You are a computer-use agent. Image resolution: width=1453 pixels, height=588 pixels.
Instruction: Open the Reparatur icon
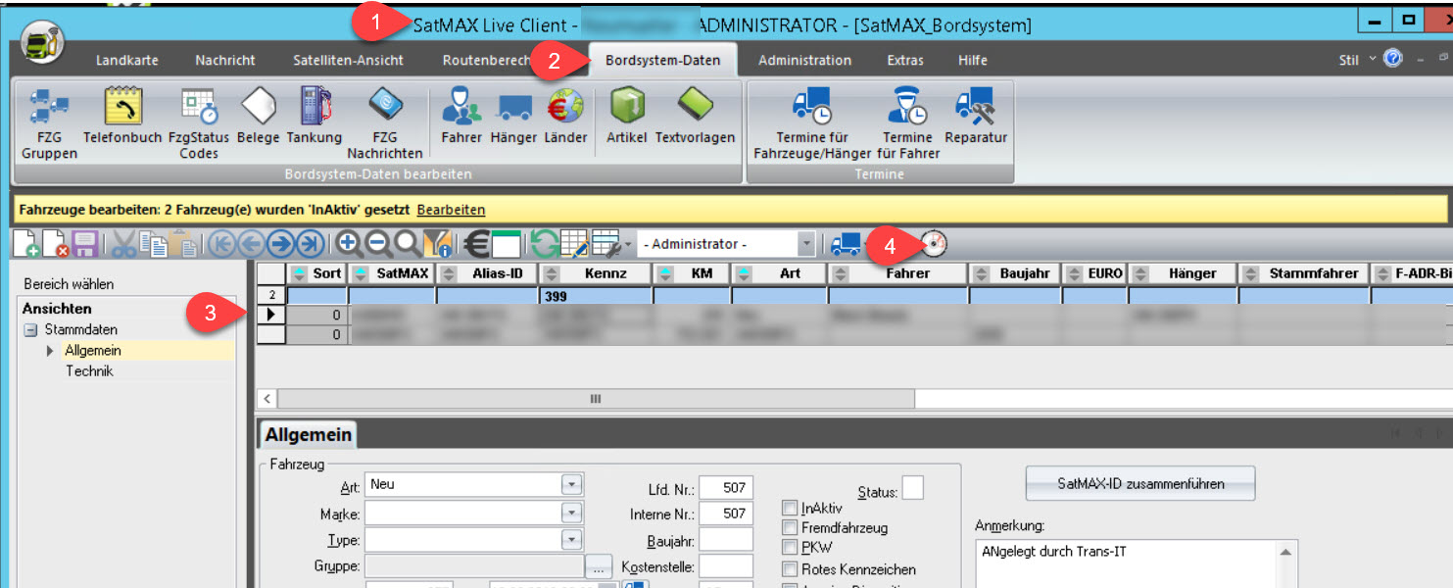pos(976,116)
